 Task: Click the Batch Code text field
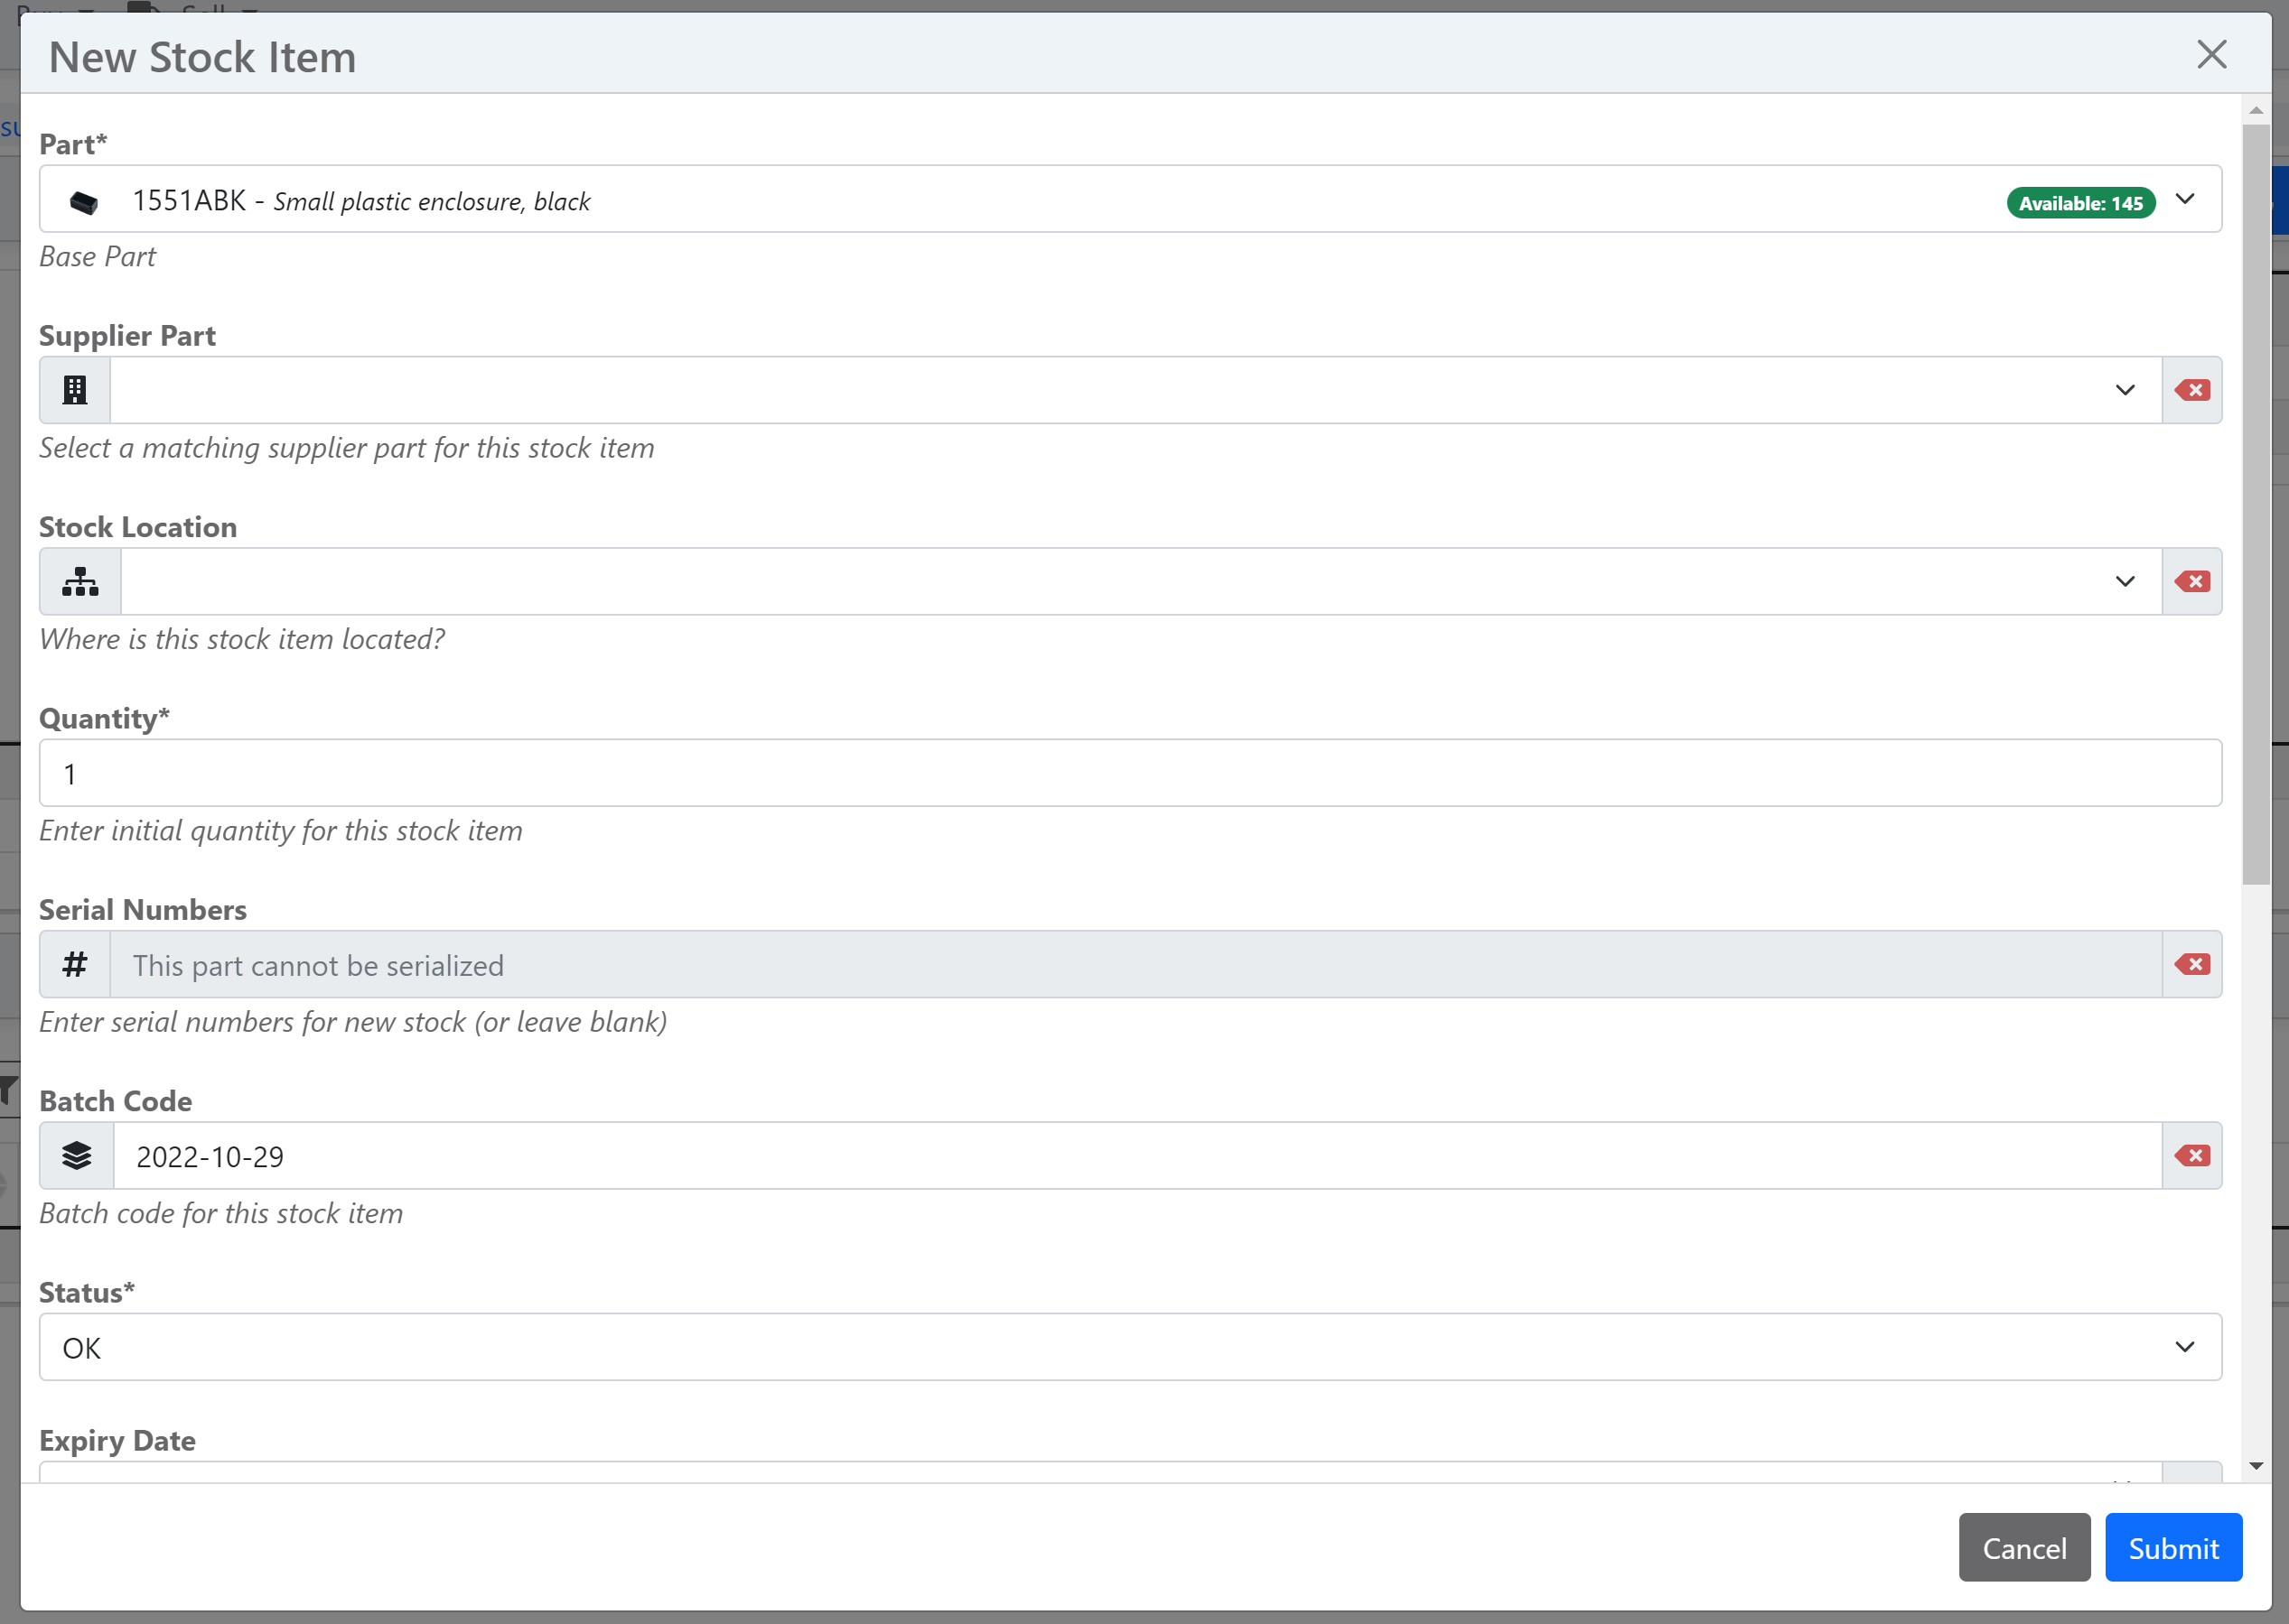tap(1136, 1156)
